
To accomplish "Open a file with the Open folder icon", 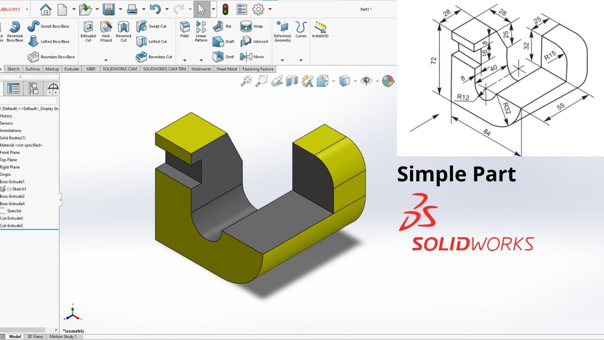I will coord(85,9).
